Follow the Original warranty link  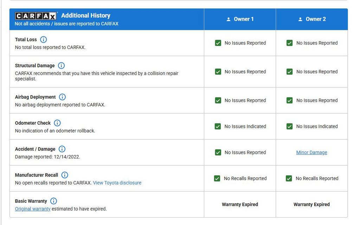[33, 209]
